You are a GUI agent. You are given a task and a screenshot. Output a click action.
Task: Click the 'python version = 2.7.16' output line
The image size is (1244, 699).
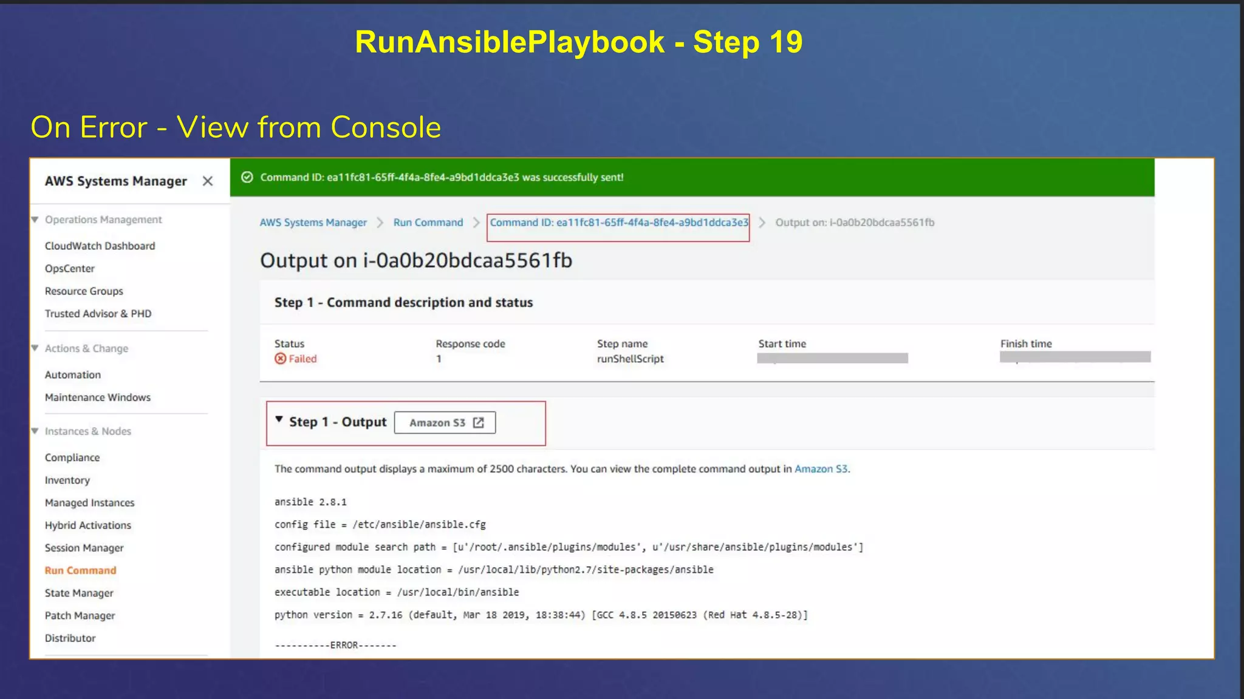tap(541, 615)
